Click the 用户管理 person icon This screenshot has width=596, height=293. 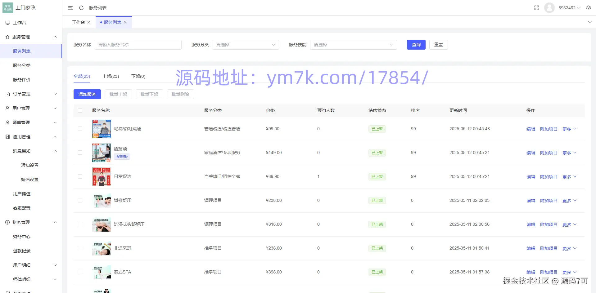7,108
